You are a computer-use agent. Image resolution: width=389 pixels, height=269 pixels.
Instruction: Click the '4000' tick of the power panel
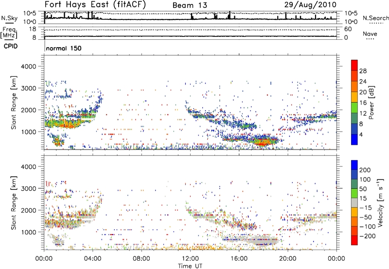click(x=29, y=67)
